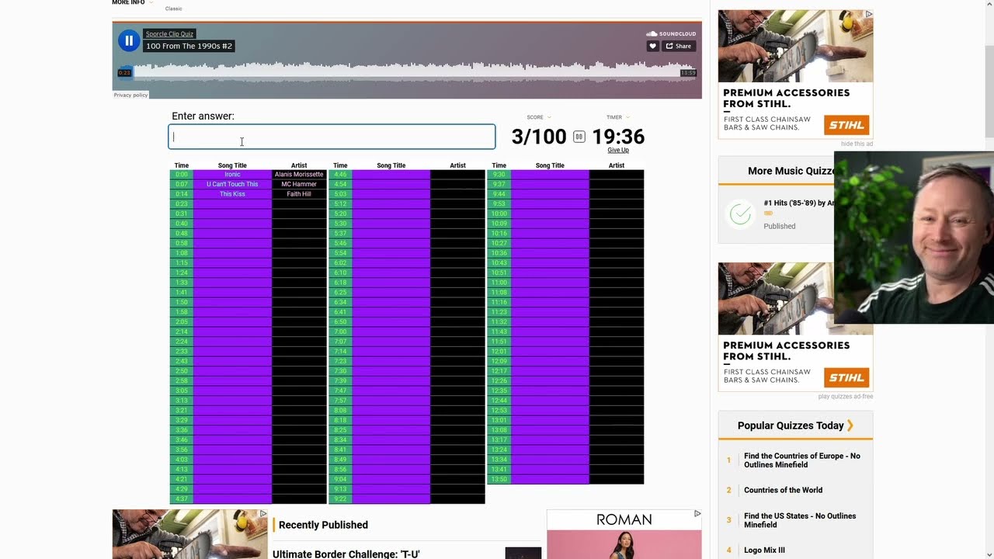The image size is (994, 559).
Task: Click 'Published' label under #1 Hits
Action: coord(779,226)
